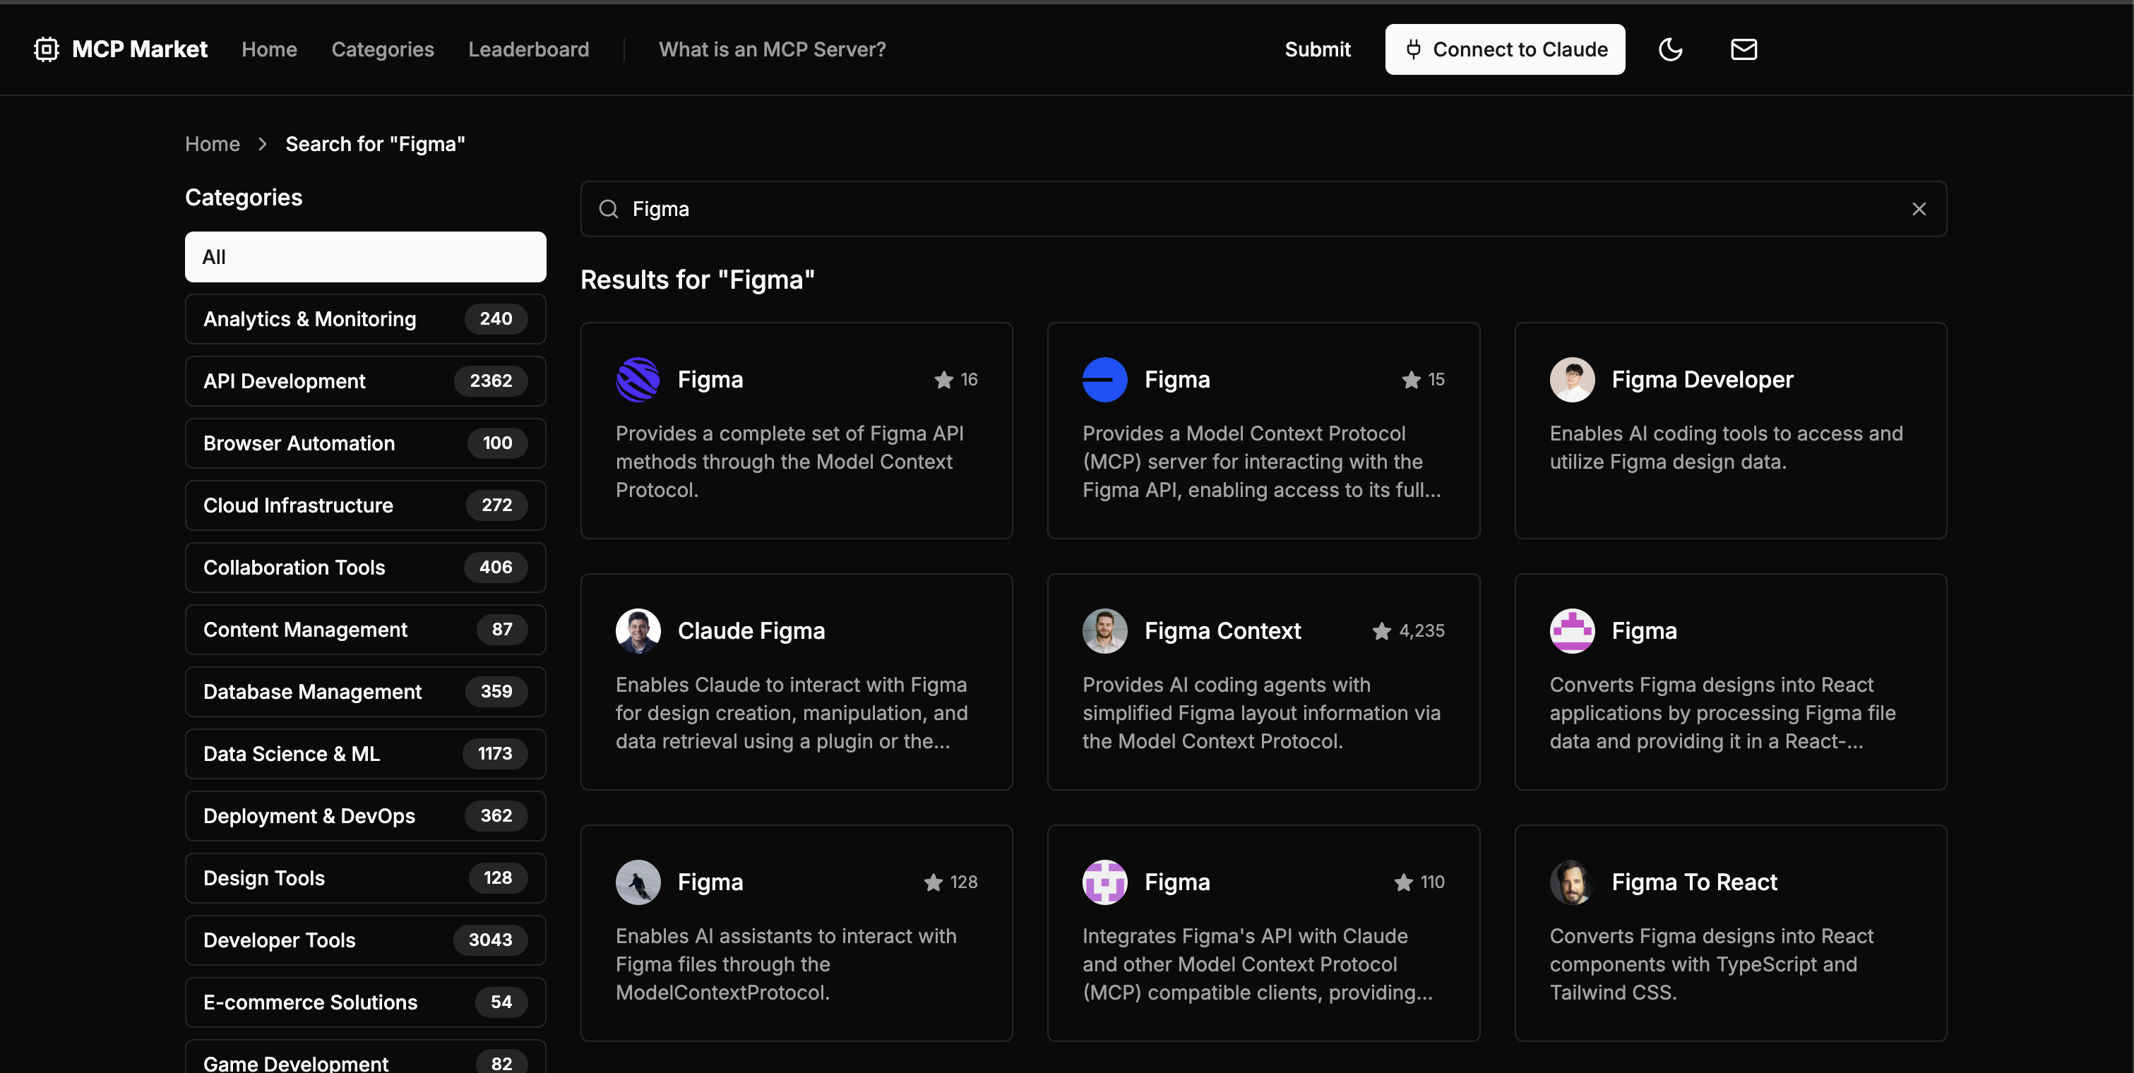Open Leaderboard in the top navigation

pyautogui.click(x=528, y=49)
